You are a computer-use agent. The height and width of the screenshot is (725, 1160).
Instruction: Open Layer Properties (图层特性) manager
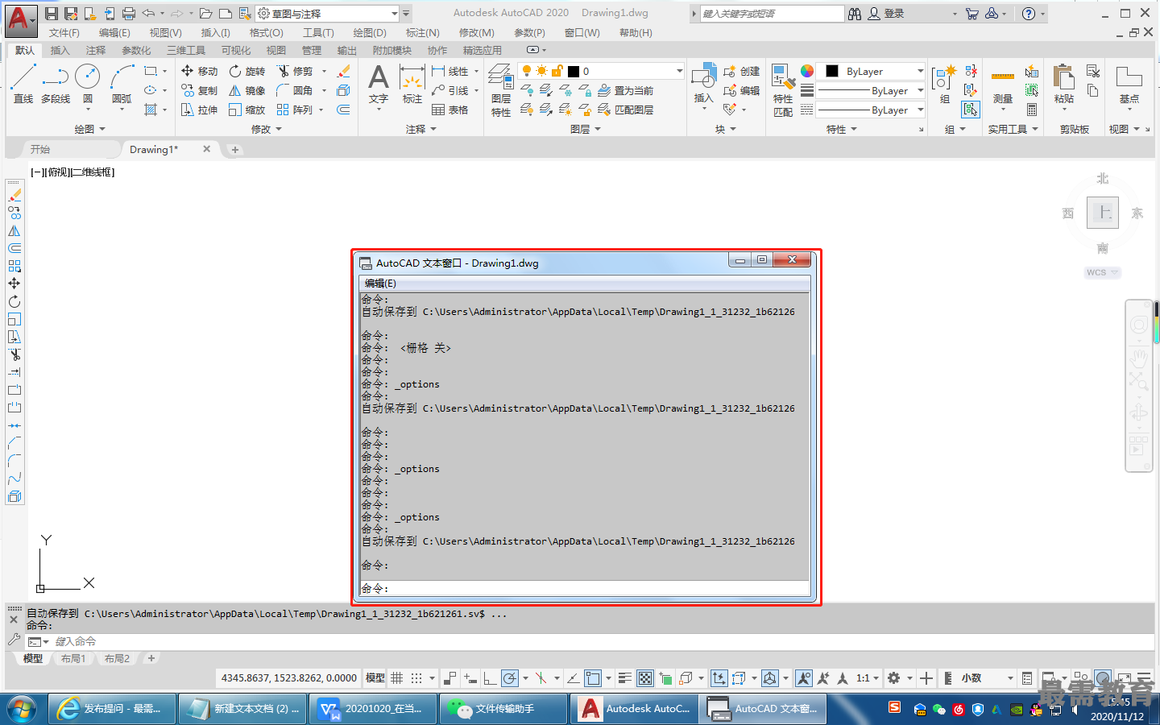501,90
